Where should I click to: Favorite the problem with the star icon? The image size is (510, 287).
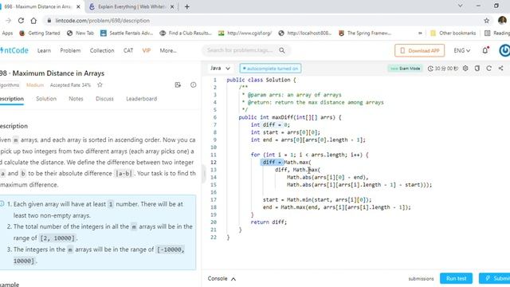(x=100, y=85)
